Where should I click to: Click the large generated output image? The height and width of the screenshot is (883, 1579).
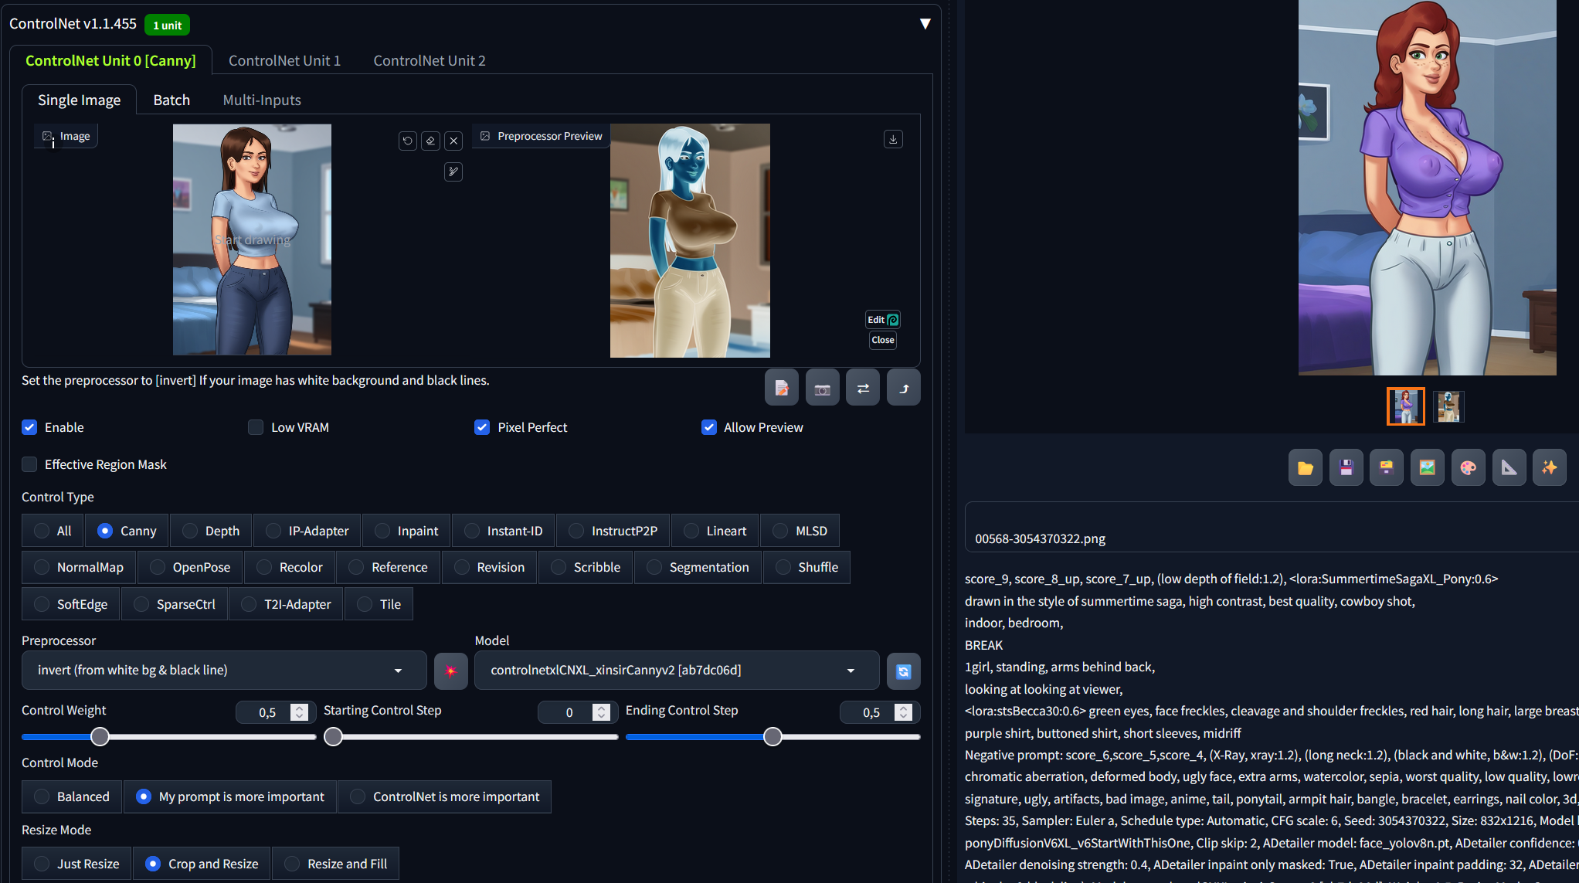pos(1427,188)
